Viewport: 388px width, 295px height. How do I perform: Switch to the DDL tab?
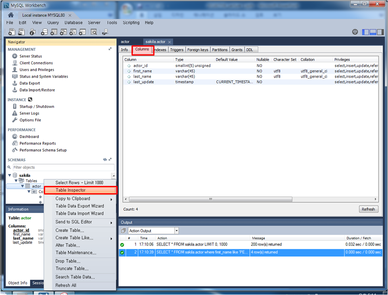coord(251,49)
